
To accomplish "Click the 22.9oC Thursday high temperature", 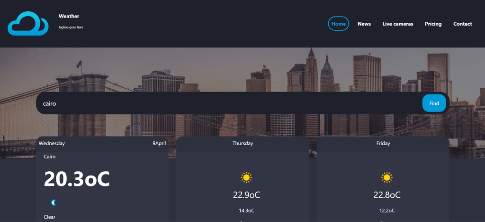I will [x=246, y=195].
